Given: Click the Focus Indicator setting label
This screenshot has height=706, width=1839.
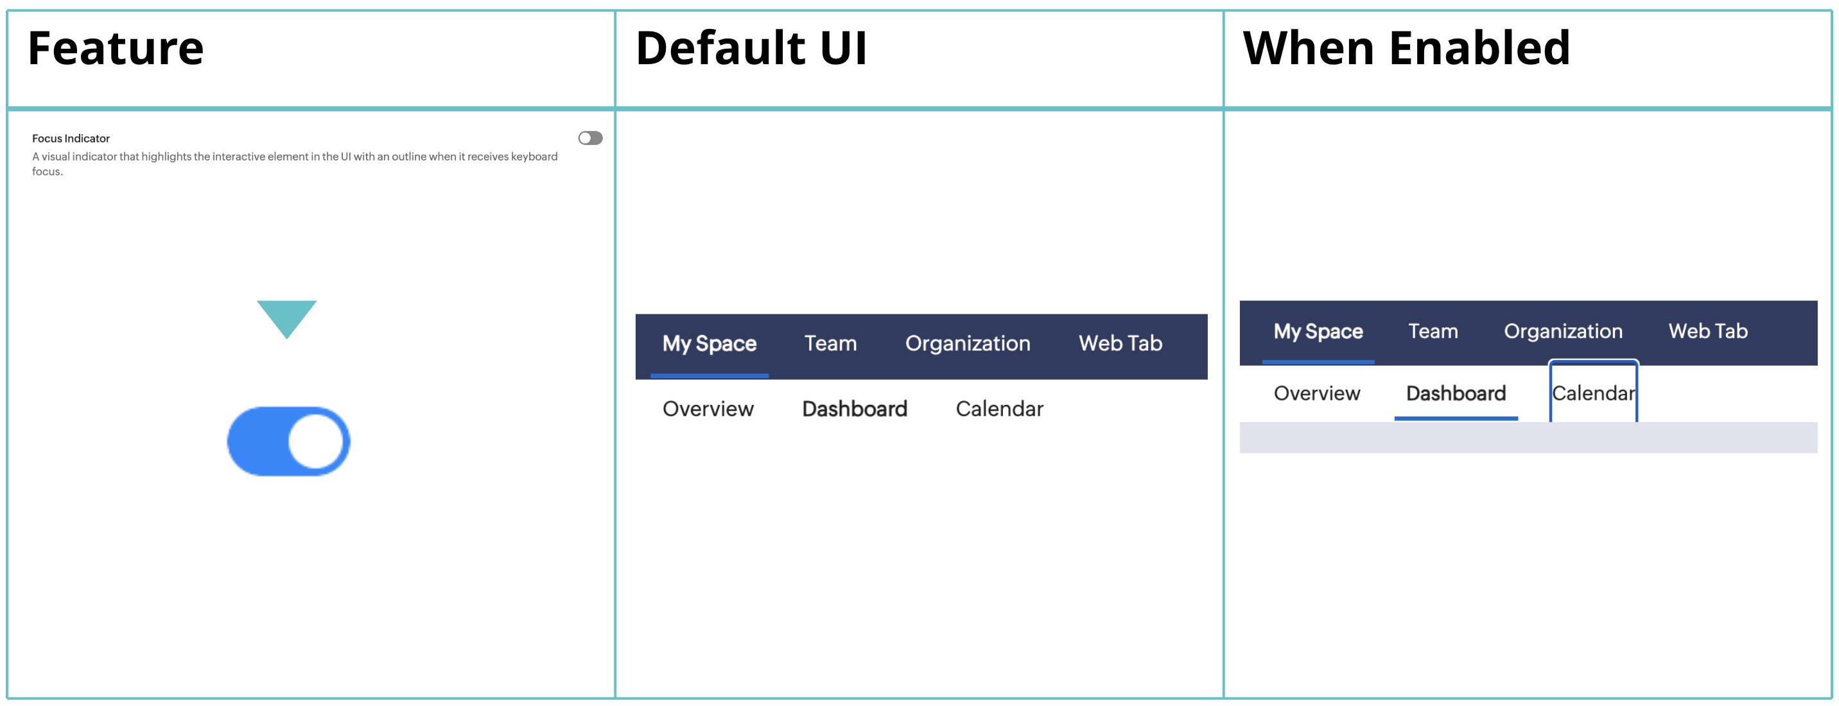Looking at the screenshot, I should pyautogui.click(x=71, y=139).
